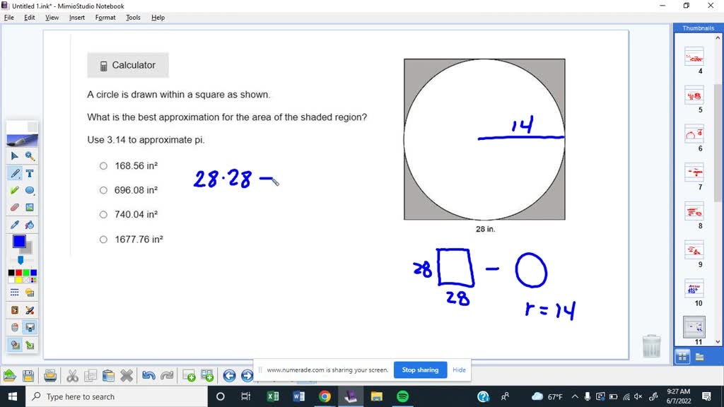The height and width of the screenshot is (407, 724).
Task: Show hidden taskbar icons in system tray
Action: (575, 396)
